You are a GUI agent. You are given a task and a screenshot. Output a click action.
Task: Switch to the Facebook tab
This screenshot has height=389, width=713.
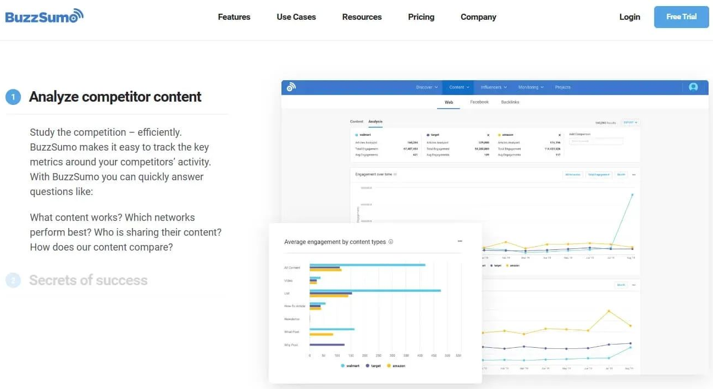click(x=479, y=102)
